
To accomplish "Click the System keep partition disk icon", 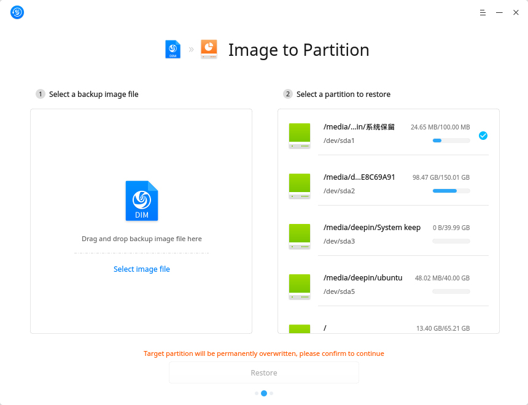I will (x=300, y=236).
